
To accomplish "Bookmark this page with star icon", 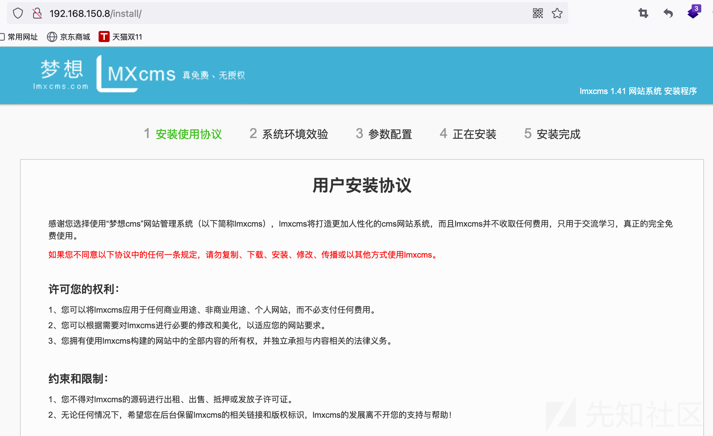I will 557,13.
